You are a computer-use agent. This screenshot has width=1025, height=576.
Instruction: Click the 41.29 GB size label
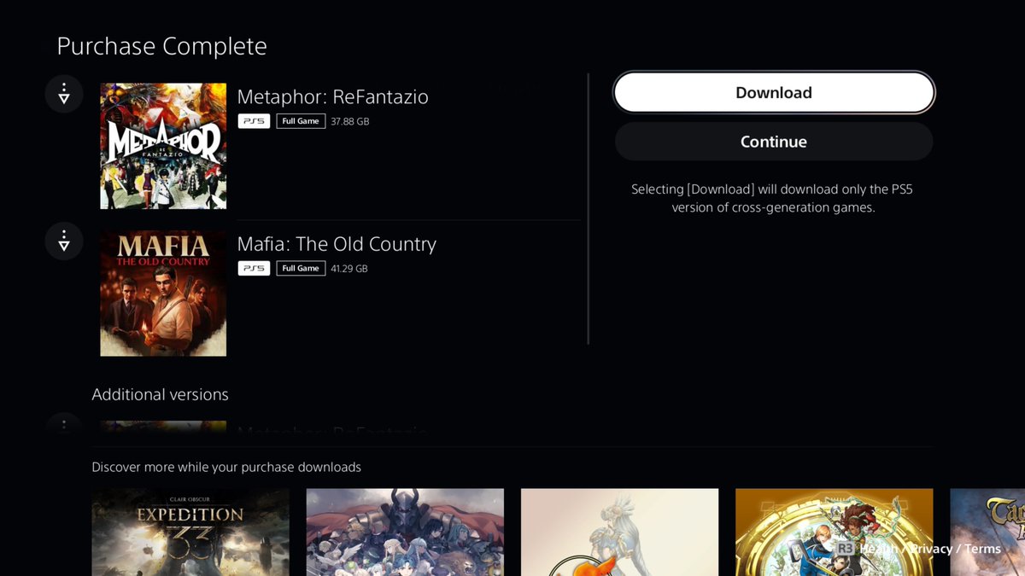(348, 268)
